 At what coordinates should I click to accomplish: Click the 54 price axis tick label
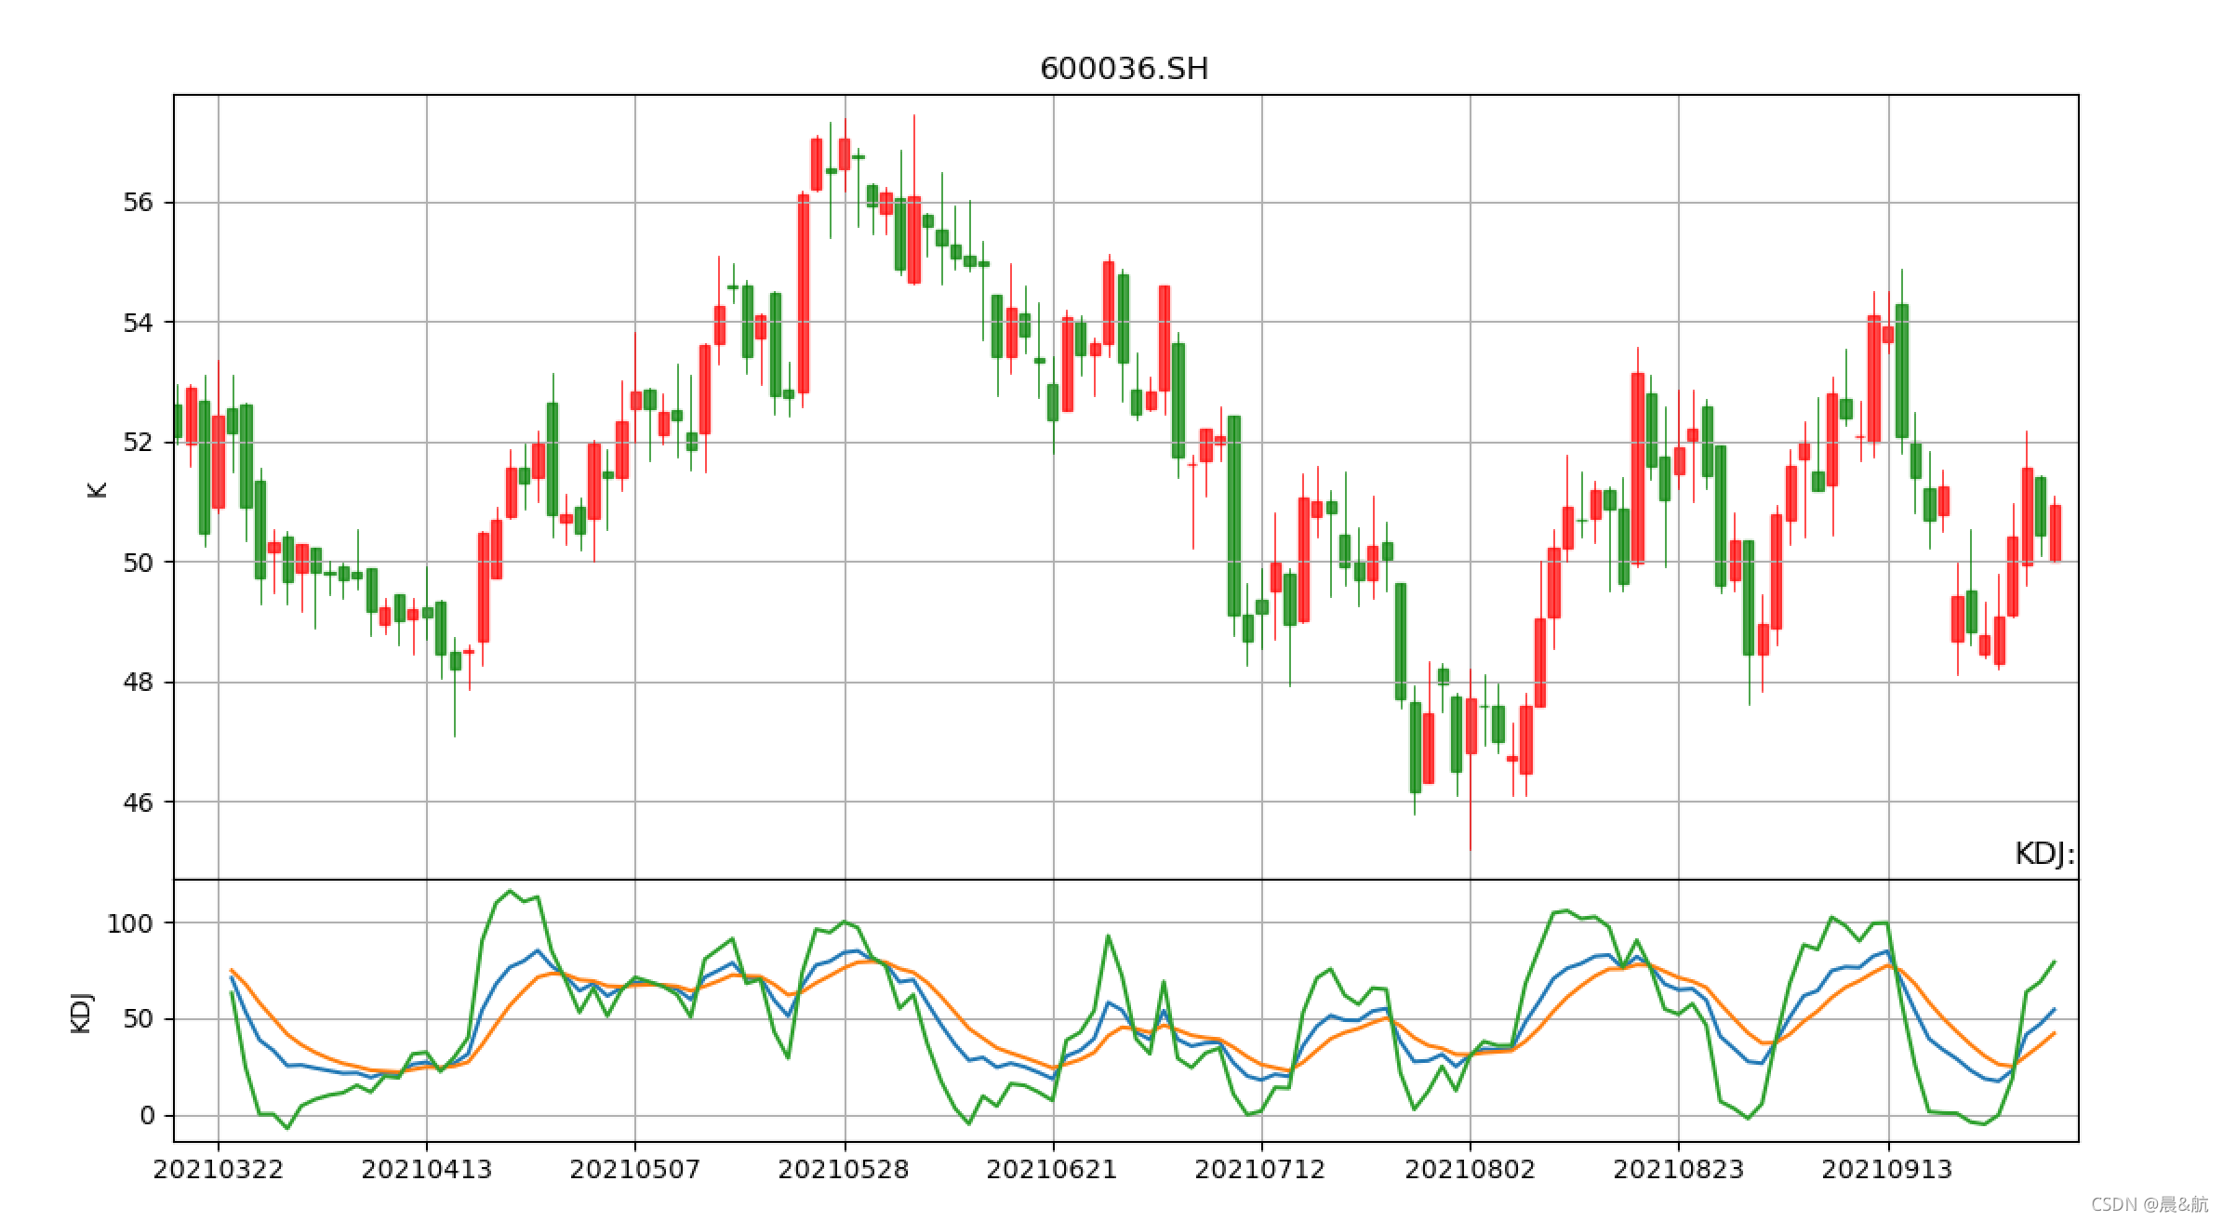138,323
